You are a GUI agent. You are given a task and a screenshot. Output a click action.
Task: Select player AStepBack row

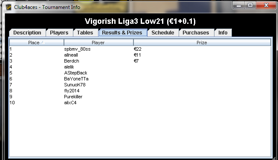tap(140, 73)
